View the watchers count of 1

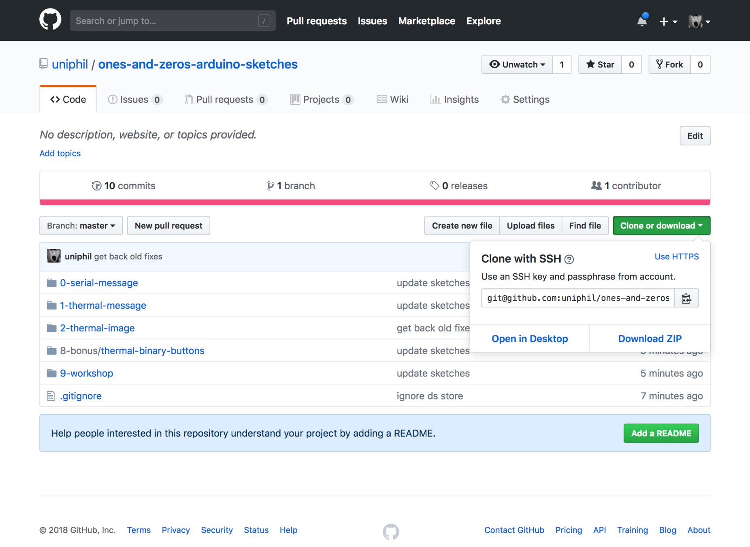coord(562,64)
